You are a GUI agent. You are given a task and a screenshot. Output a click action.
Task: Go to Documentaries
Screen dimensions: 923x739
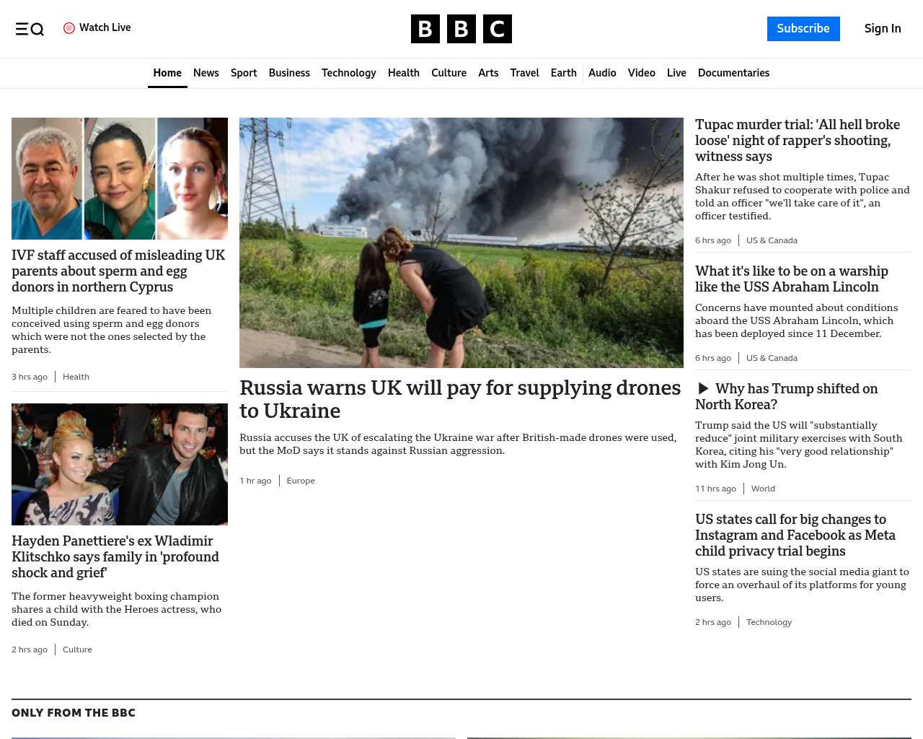click(x=733, y=73)
